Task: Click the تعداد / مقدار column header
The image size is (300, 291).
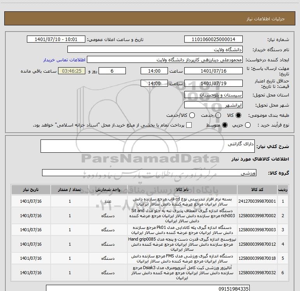Action: (x=70, y=189)
